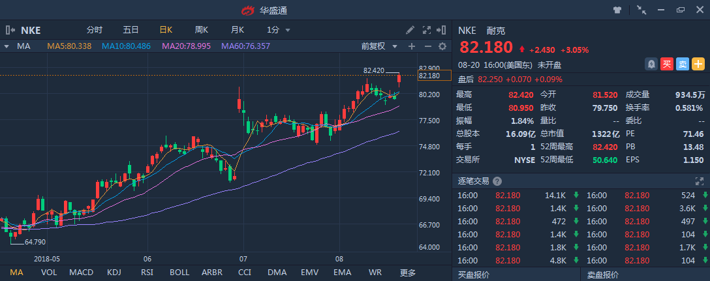Shrink the window with arrows icon
Viewport: 710px width, 281px height.
click(641, 10)
